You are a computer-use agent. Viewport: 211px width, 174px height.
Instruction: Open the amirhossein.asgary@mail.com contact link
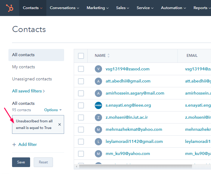(x=135, y=93)
